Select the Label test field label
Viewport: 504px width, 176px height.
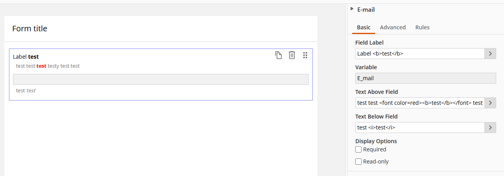(26, 57)
